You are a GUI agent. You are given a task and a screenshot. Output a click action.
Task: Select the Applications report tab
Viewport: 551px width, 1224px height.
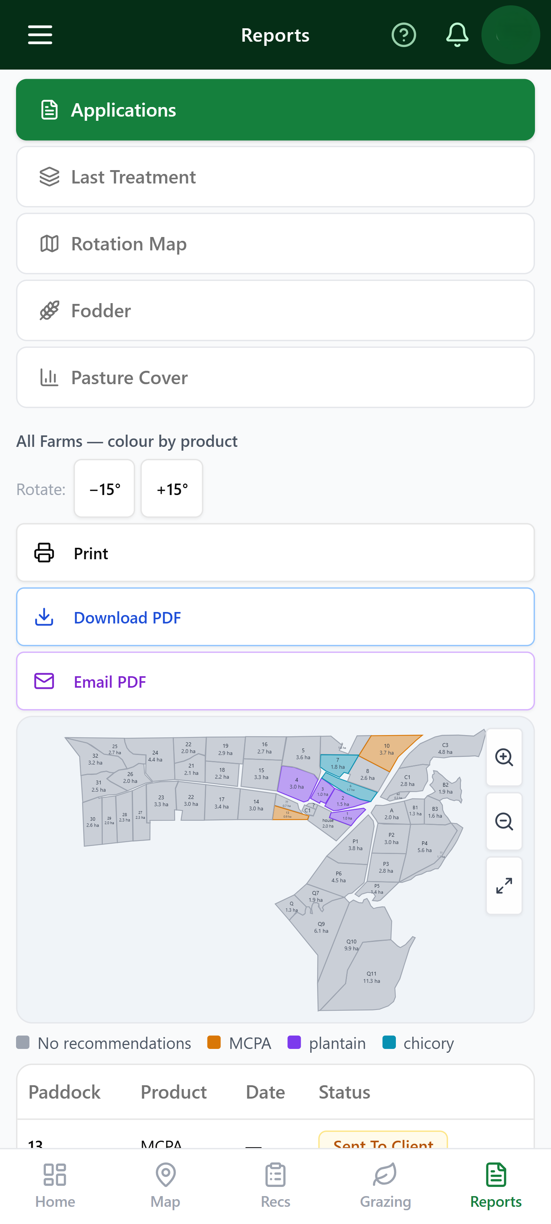coord(275,110)
